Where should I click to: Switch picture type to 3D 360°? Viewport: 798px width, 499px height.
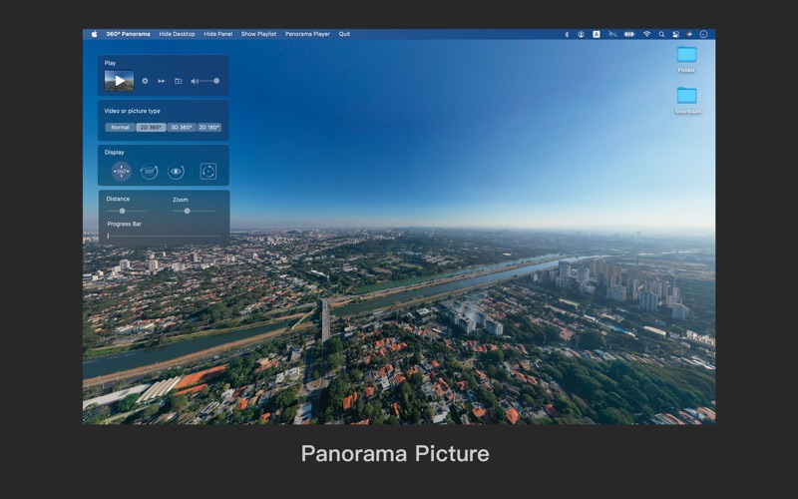(181, 128)
